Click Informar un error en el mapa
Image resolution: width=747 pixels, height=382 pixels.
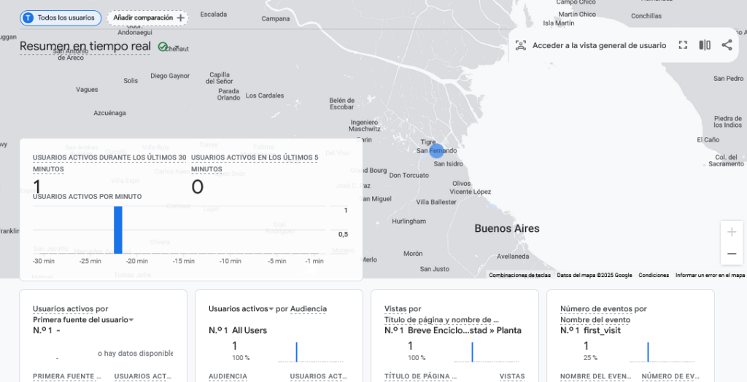click(710, 276)
